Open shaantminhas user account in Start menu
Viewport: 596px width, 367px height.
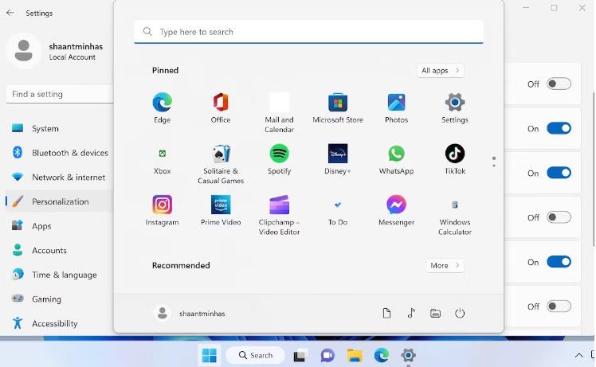click(190, 314)
